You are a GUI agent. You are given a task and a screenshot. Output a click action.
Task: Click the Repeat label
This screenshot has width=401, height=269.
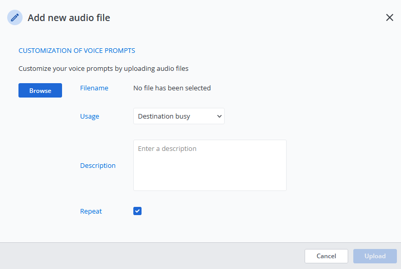click(x=91, y=211)
